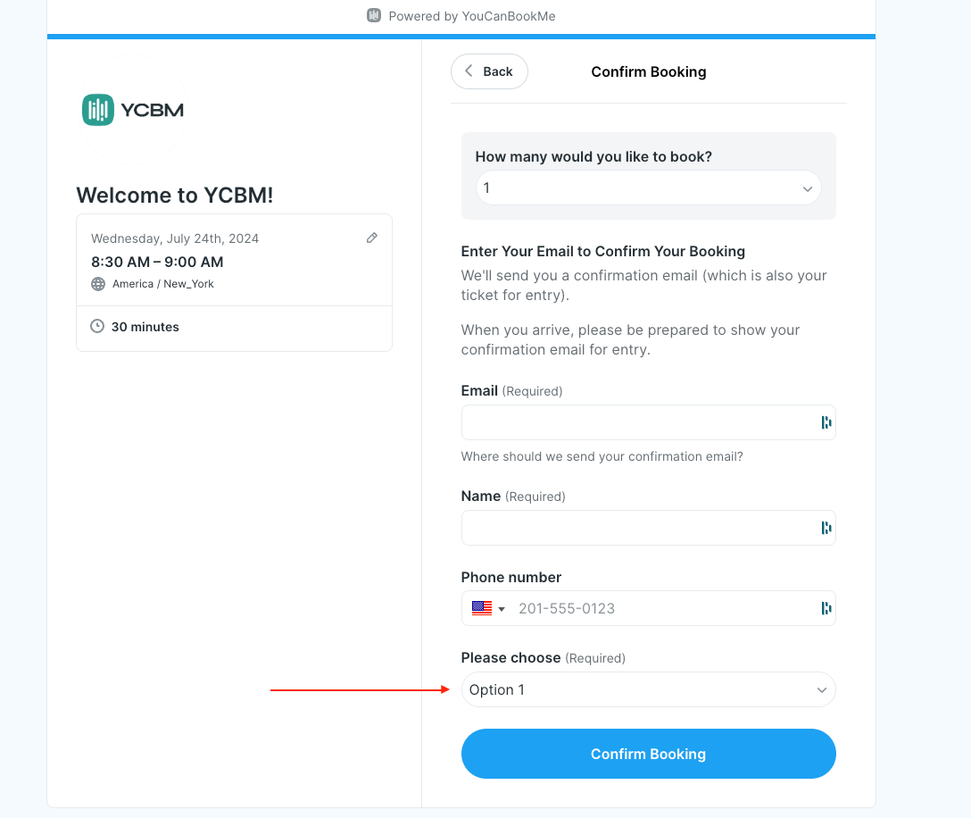Click the Back button
Screen dimensions: 971x818
point(489,71)
